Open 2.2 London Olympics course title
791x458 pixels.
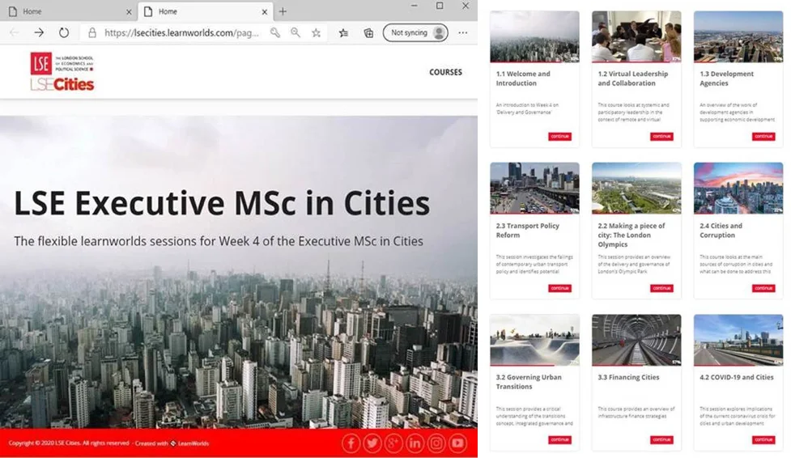(632, 235)
